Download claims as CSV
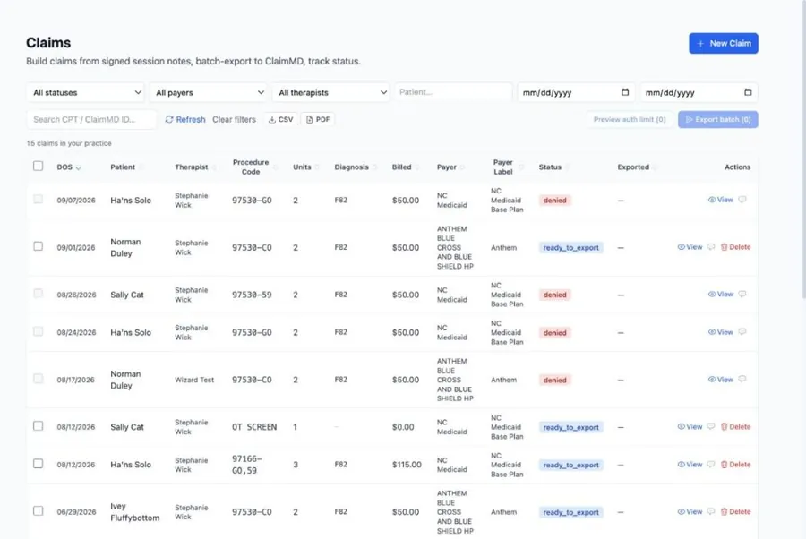Screen dimensions: 806x539 pyautogui.click(x=280, y=119)
